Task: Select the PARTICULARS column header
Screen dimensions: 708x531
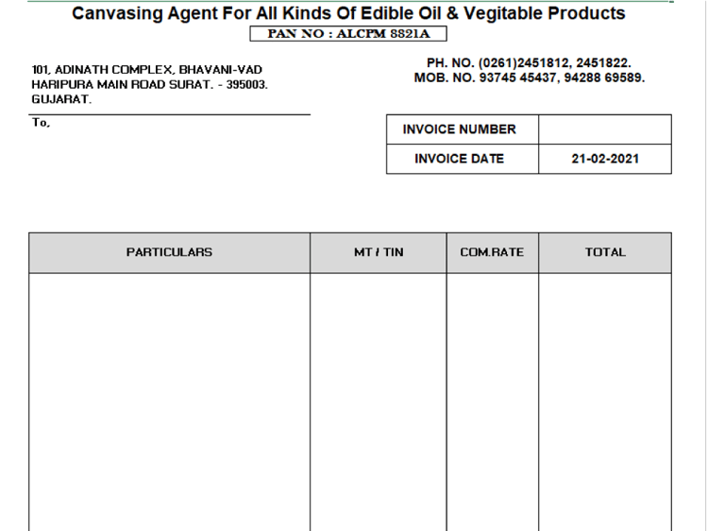Action: pos(169,252)
